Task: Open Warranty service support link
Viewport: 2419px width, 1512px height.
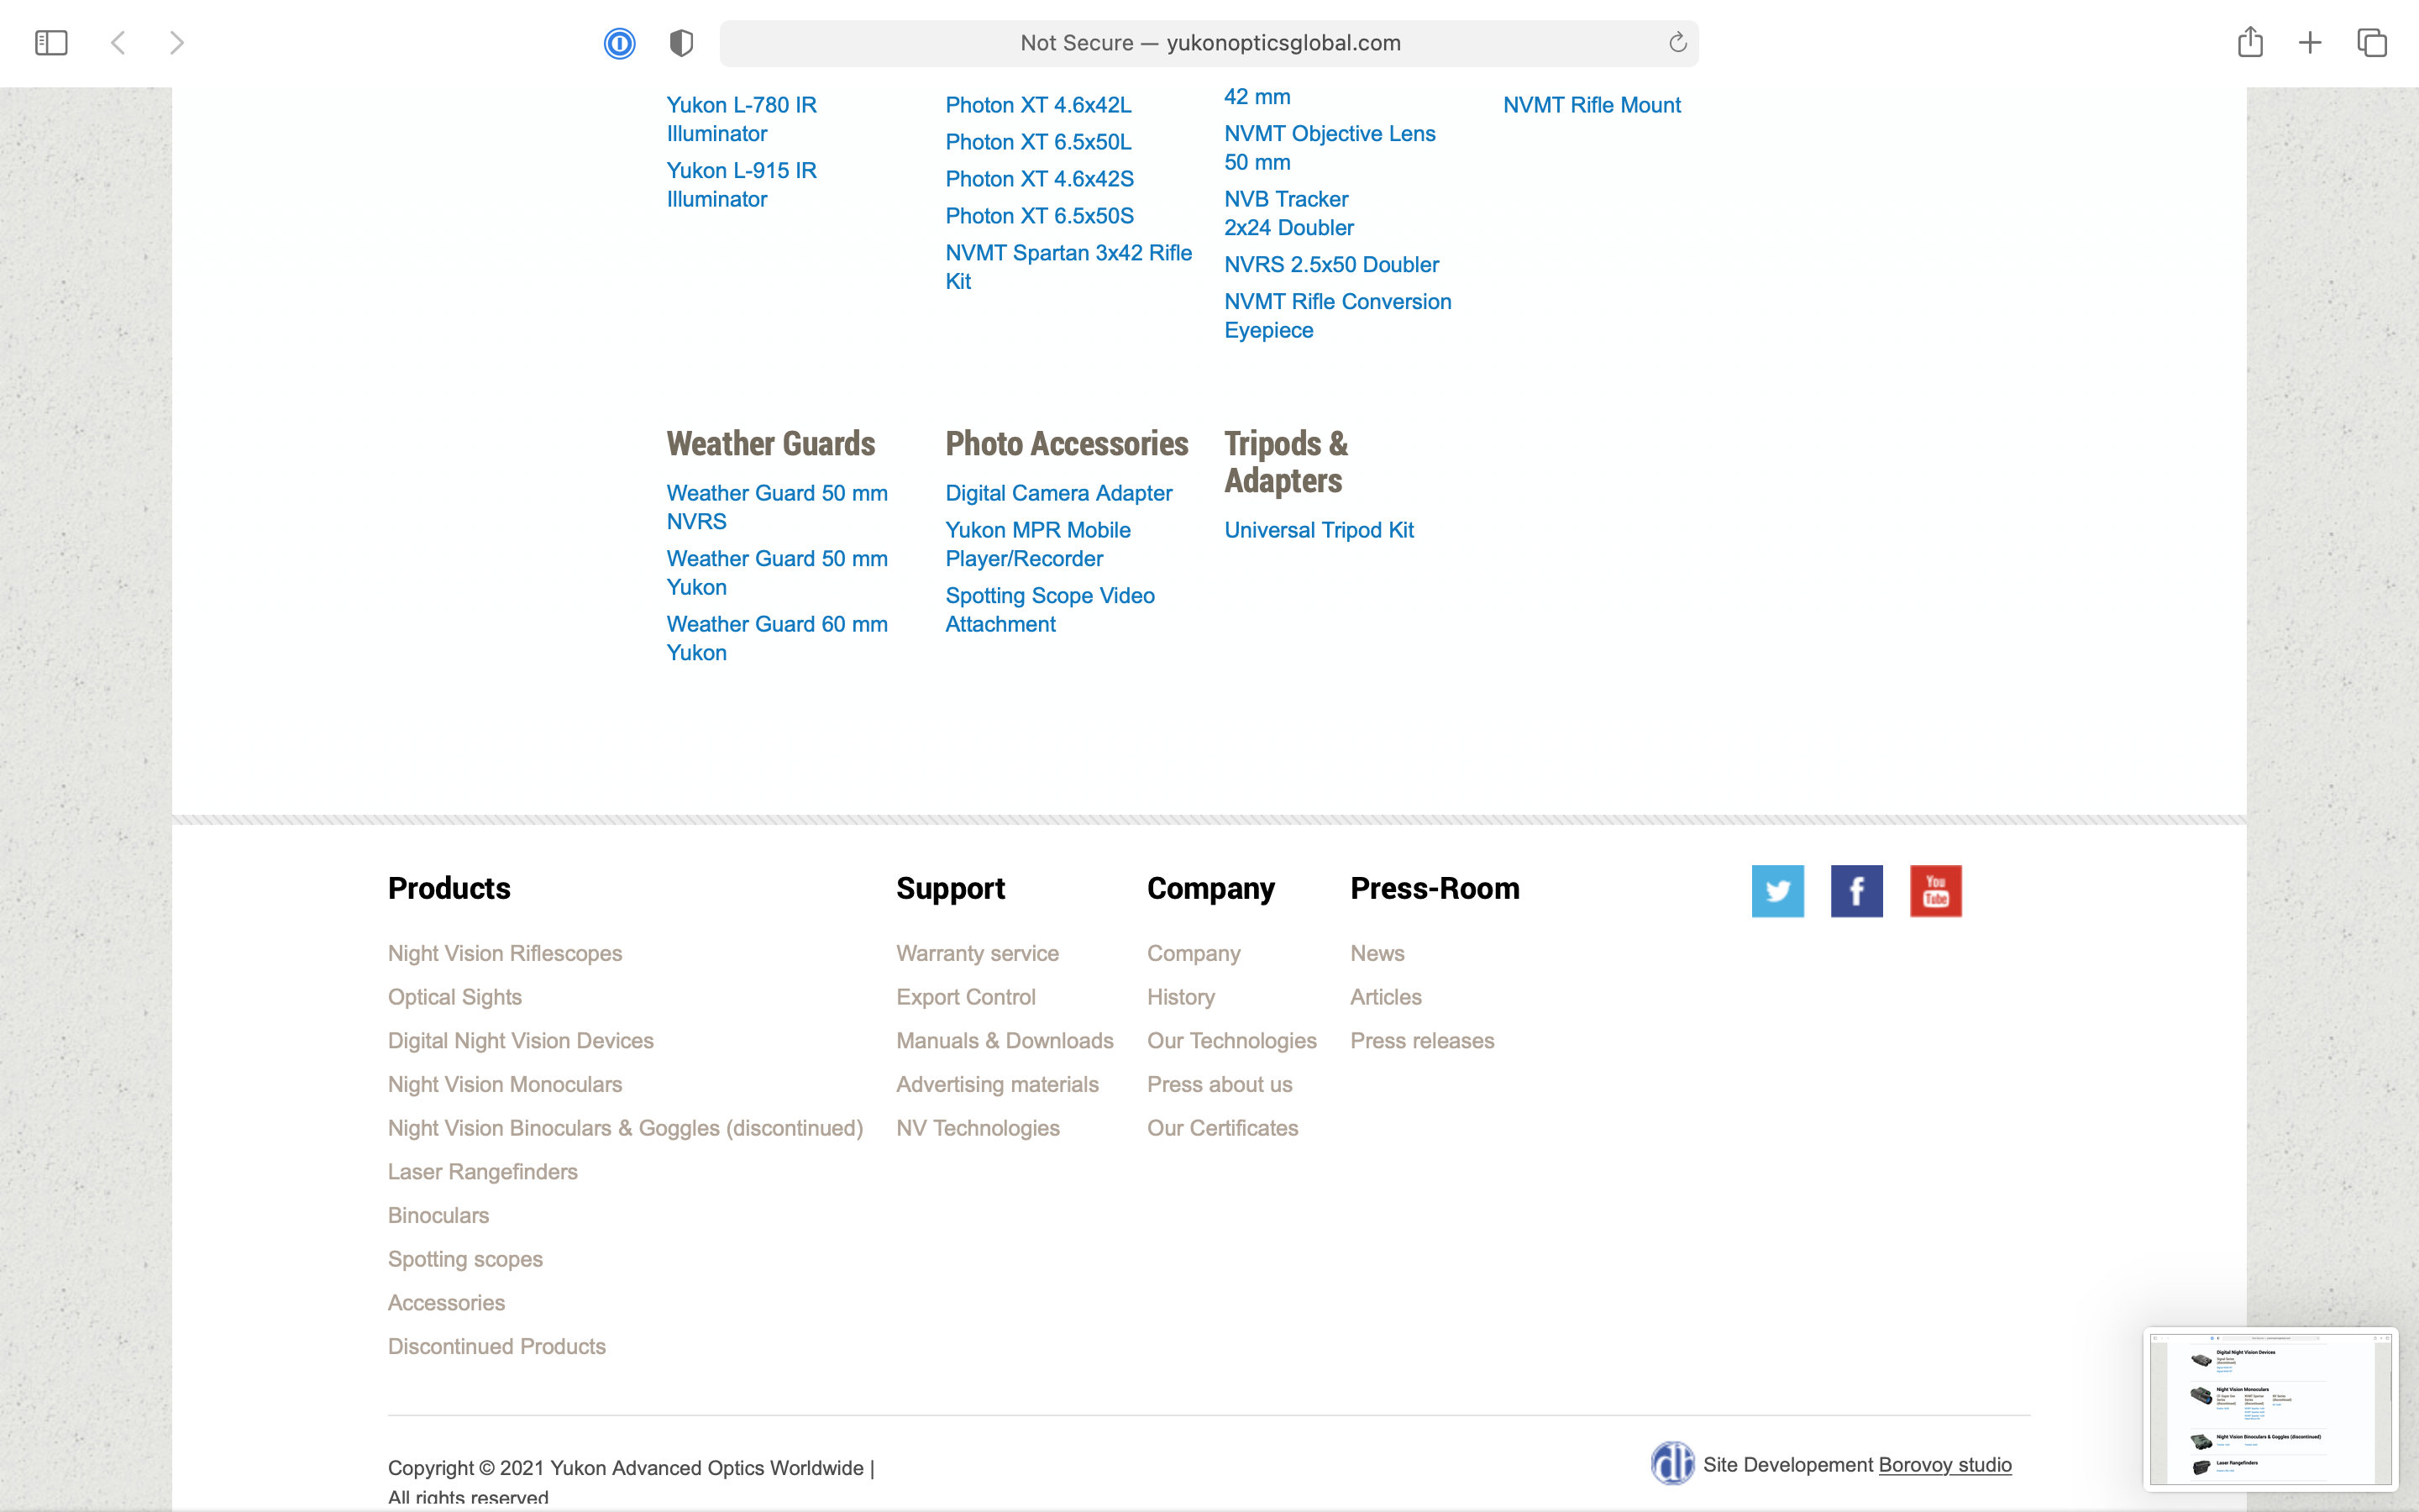Action: [978, 953]
